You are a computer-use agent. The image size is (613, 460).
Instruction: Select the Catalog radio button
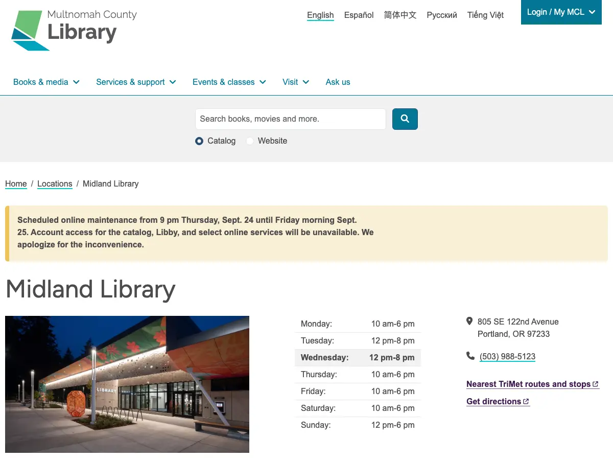(x=199, y=141)
